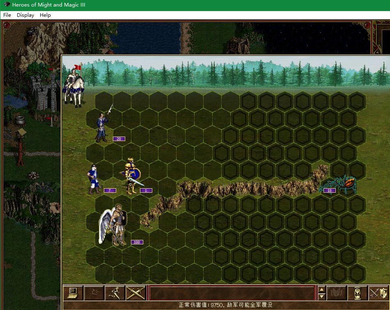The height and width of the screenshot is (310, 390).
Task: Select the mounted knight hero with red flag
Action: click(73, 85)
